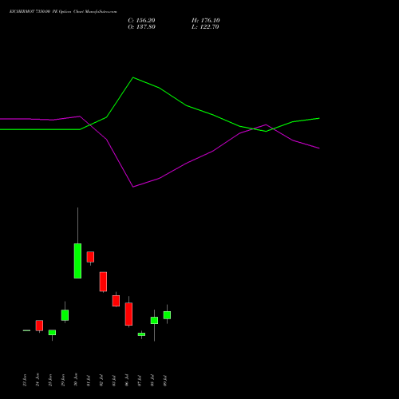Screen dimensions: 399x399
Task: Select the 06 Jul date label
Action: [127, 381]
